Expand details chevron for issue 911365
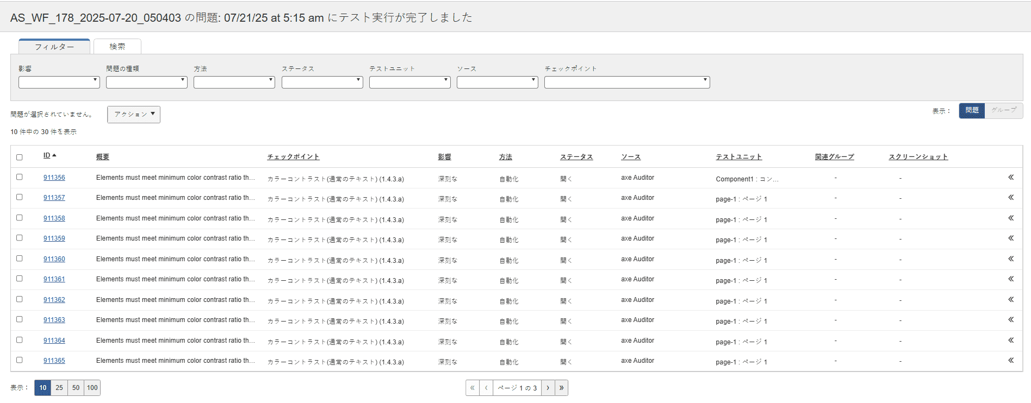Screen dimensions: 1031x403 (x=1011, y=361)
